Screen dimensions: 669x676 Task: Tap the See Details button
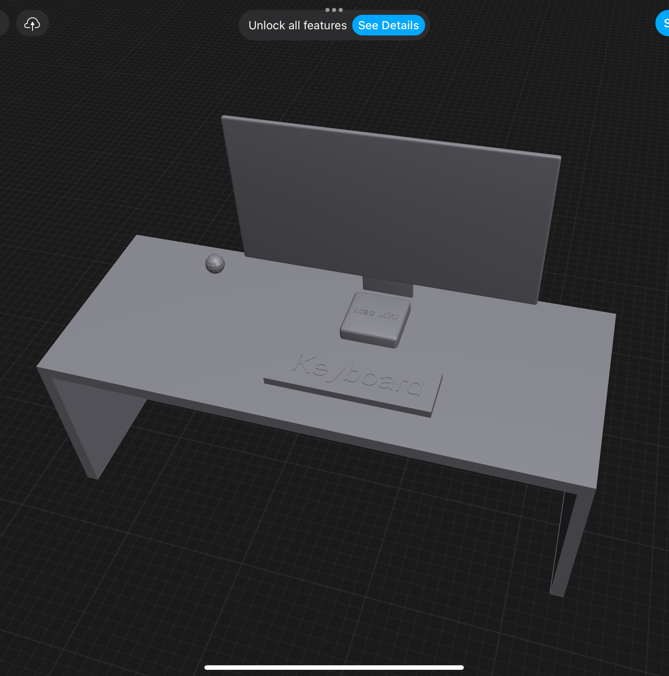pyautogui.click(x=388, y=25)
